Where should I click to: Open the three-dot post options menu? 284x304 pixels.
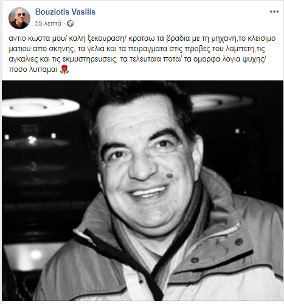tap(274, 12)
